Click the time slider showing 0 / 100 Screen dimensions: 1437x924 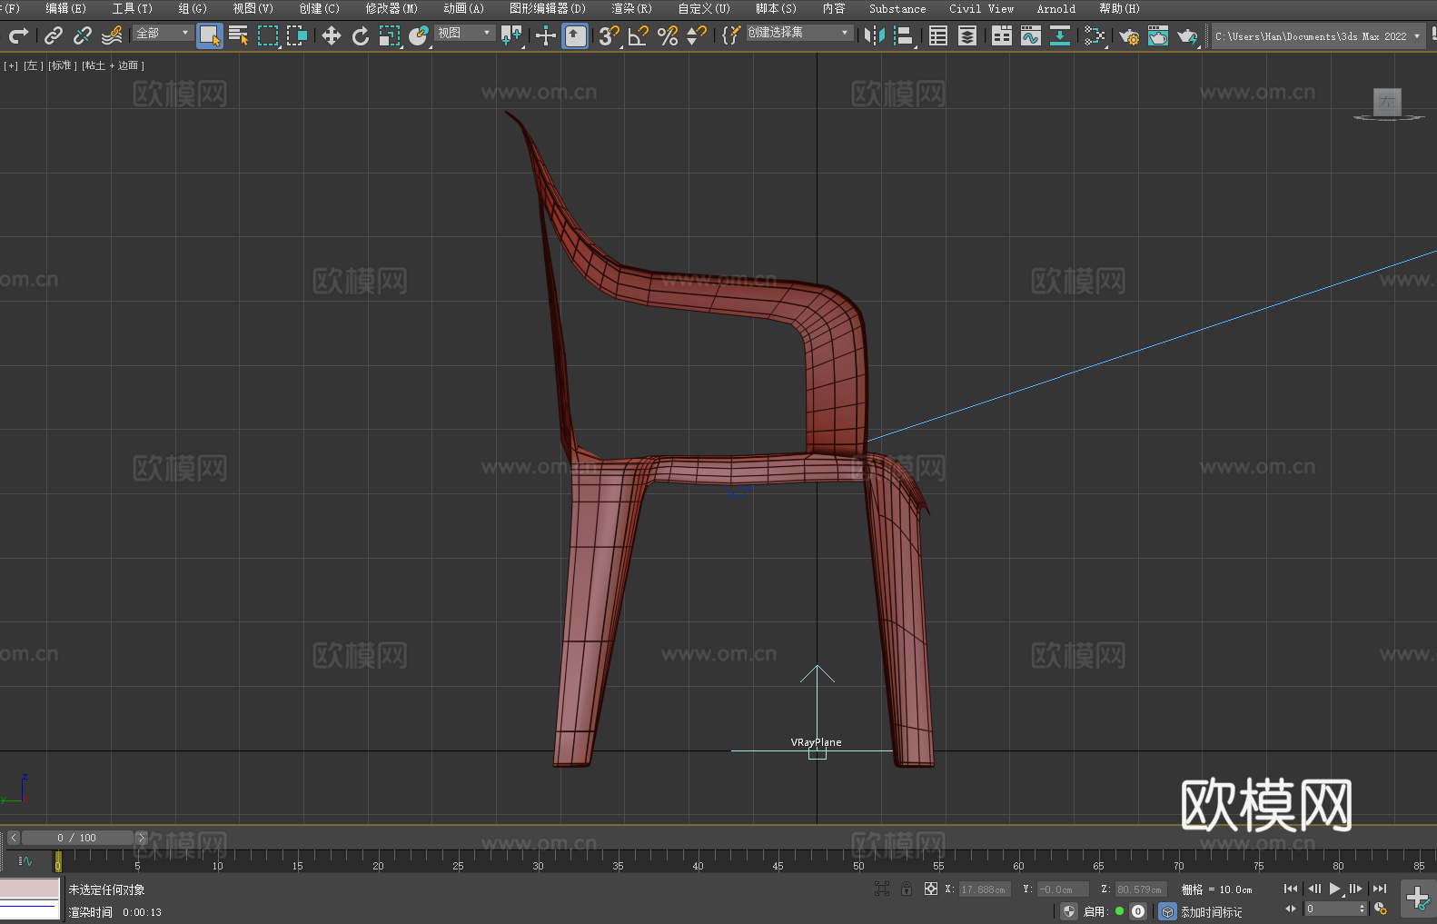point(76,838)
